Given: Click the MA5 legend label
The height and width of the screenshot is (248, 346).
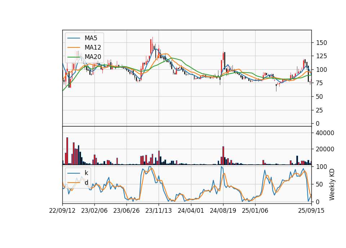Looking at the screenshot, I should (x=91, y=38).
